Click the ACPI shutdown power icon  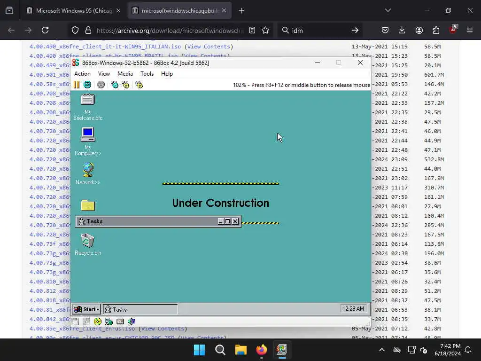101,85
